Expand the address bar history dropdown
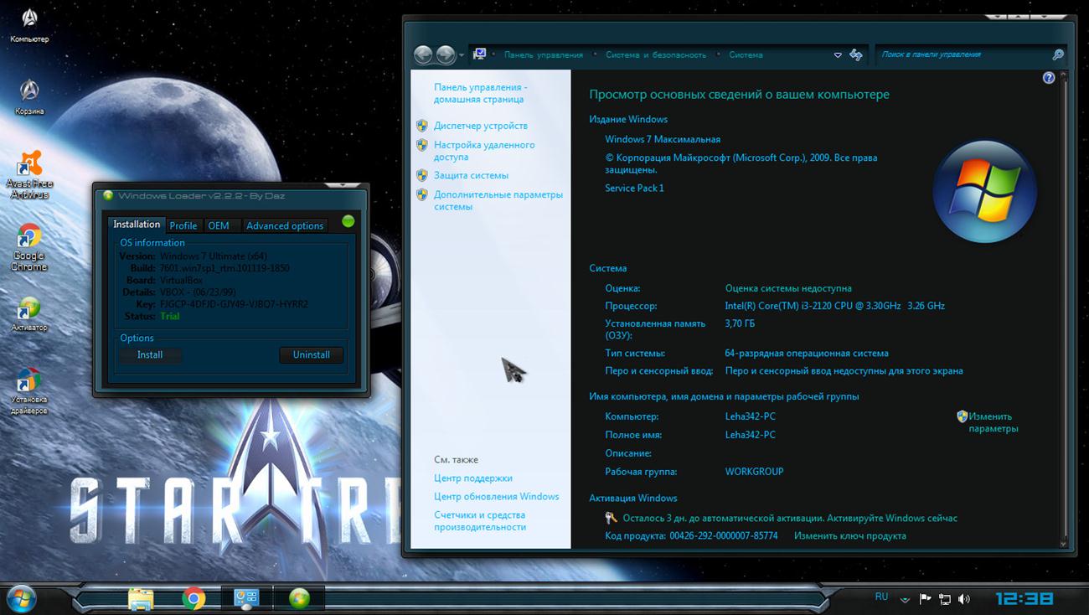Screen dimensions: 1089x615 (838, 55)
